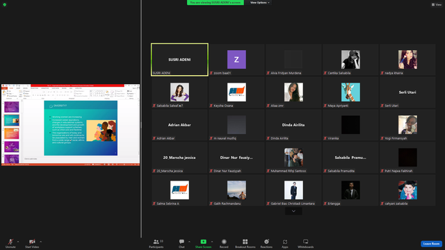Screen dimensions: 445x250
Task: Select Putri Najwa Fakhirah's participant tile
Action: (407, 158)
